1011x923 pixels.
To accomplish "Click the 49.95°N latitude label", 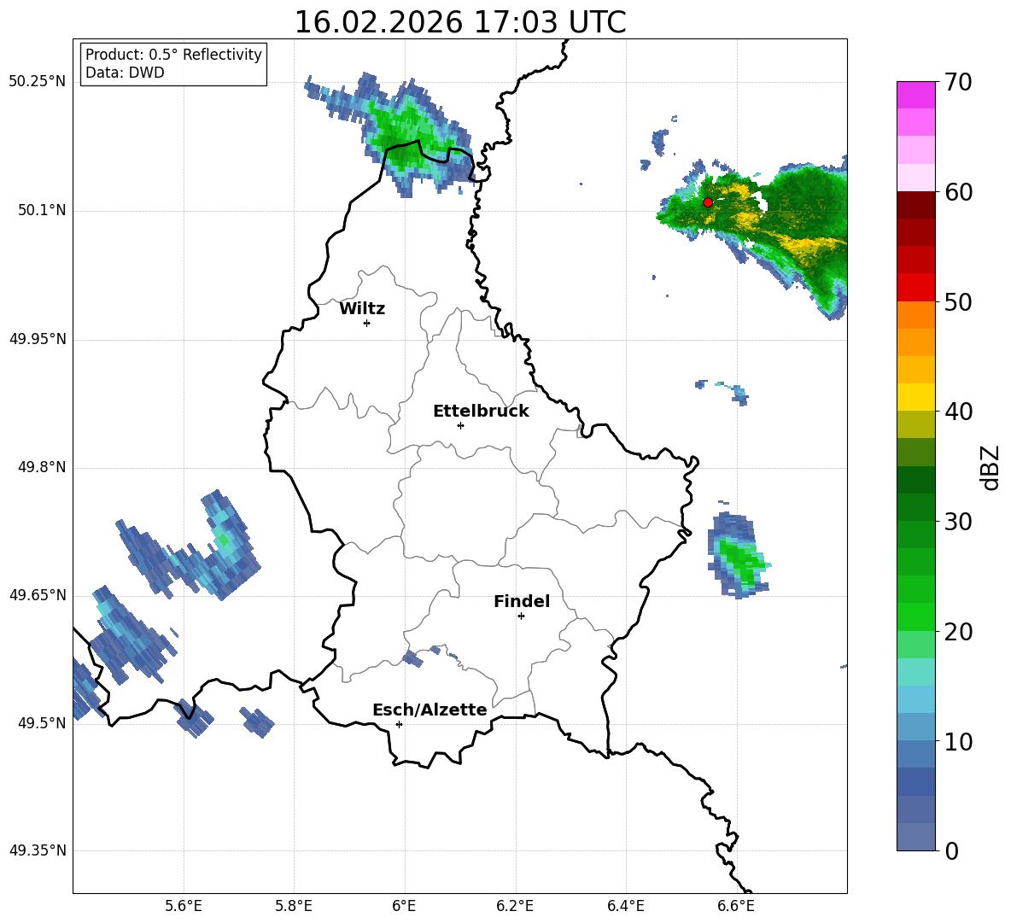I will click(38, 339).
